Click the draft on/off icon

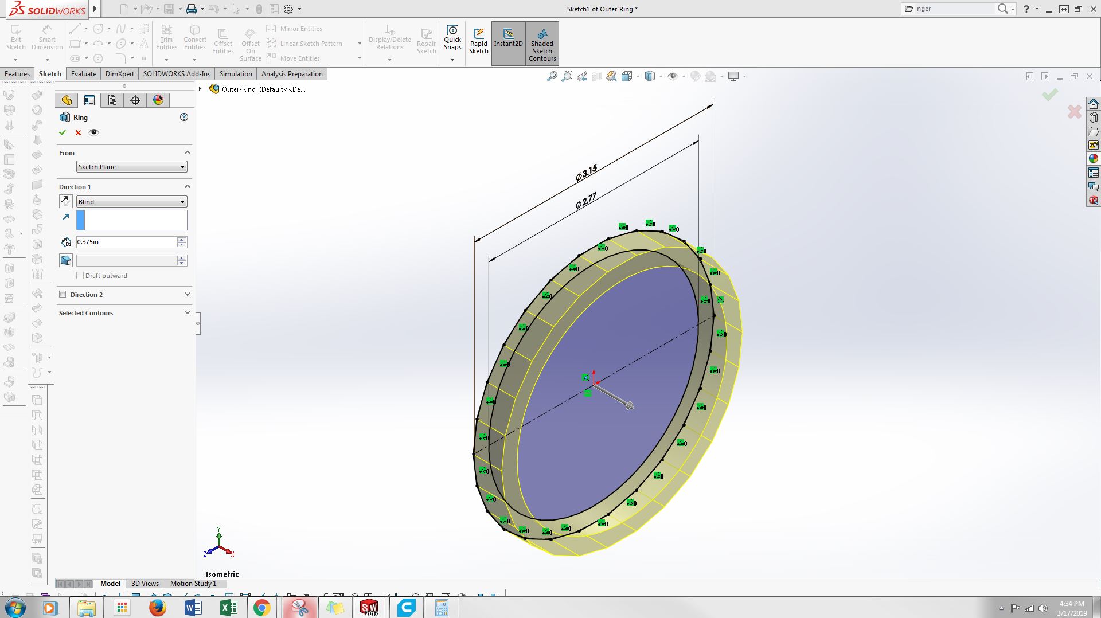point(66,260)
